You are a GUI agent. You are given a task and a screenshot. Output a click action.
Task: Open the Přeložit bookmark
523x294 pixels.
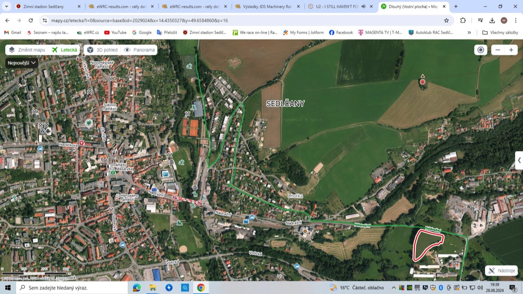pos(167,32)
